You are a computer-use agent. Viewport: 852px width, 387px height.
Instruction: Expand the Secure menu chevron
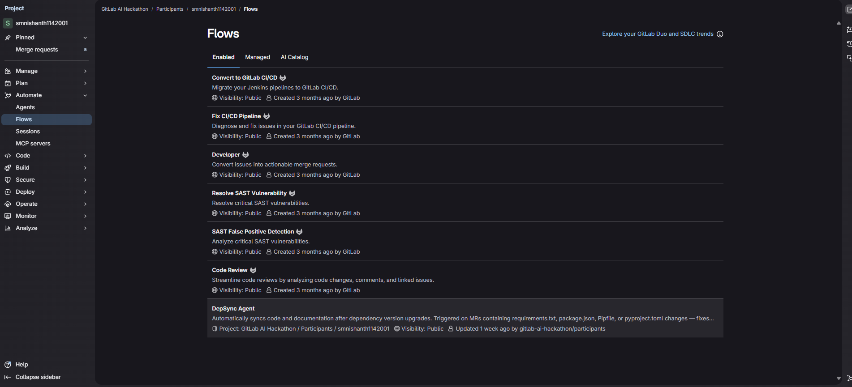click(x=85, y=180)
